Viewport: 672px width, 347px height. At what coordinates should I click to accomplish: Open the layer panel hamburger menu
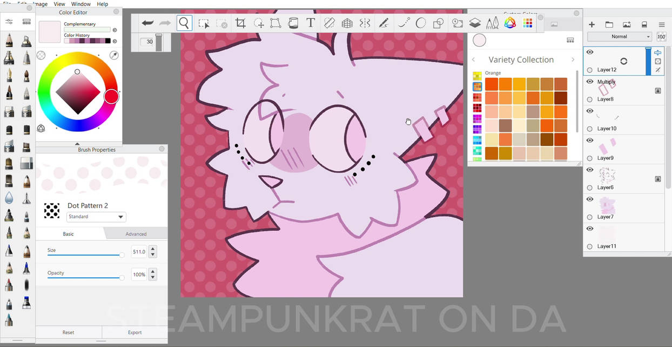662,24
